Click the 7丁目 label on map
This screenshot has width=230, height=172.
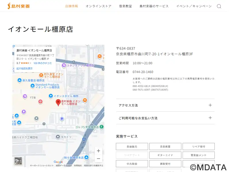click(33, 97)
